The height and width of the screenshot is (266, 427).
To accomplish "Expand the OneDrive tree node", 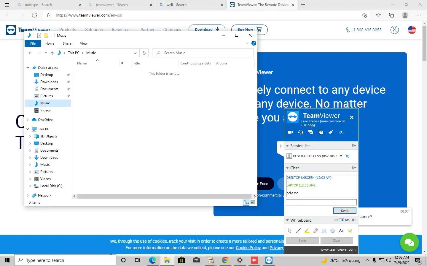I will (x=28, y=120).
